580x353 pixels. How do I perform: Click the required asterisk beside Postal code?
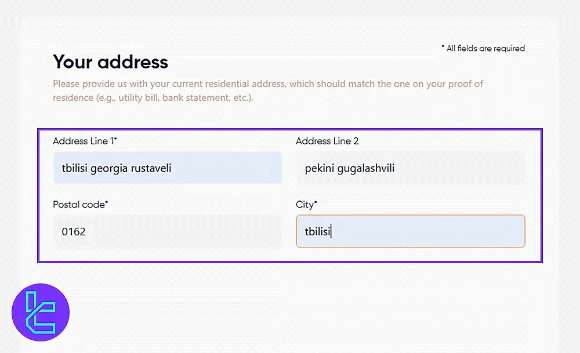click(107, 203)
